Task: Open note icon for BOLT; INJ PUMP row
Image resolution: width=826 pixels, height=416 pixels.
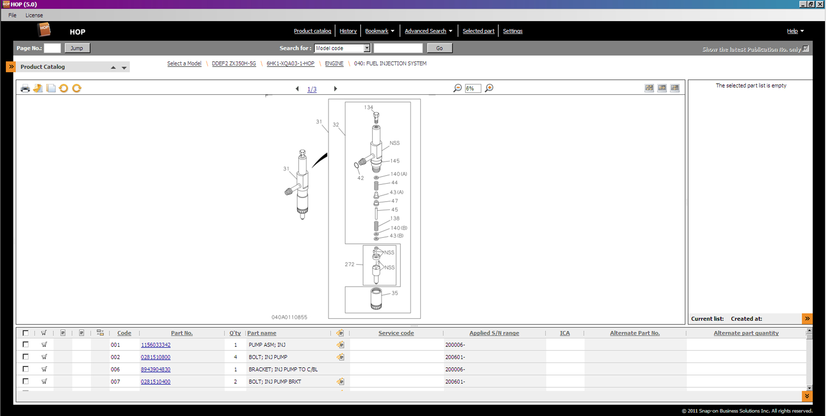Action: coord(340,357)
